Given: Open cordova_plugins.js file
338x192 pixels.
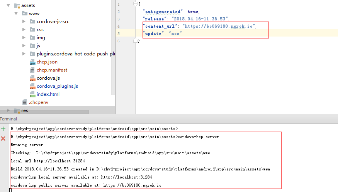Looking at the screenshot, I should click(57, 86).
